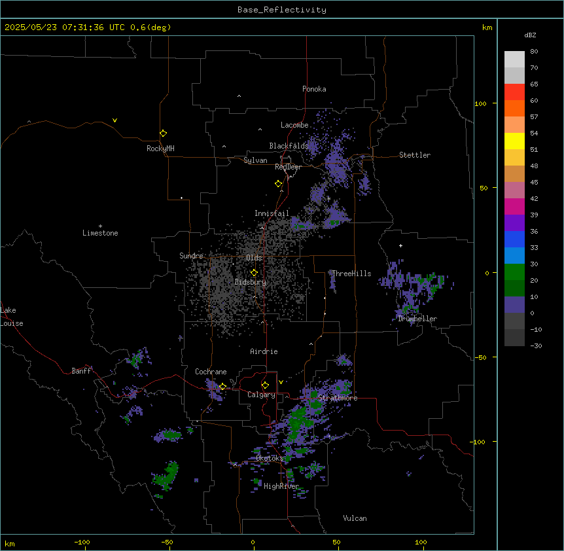Select the Limestone label

[x=100, y=233]
